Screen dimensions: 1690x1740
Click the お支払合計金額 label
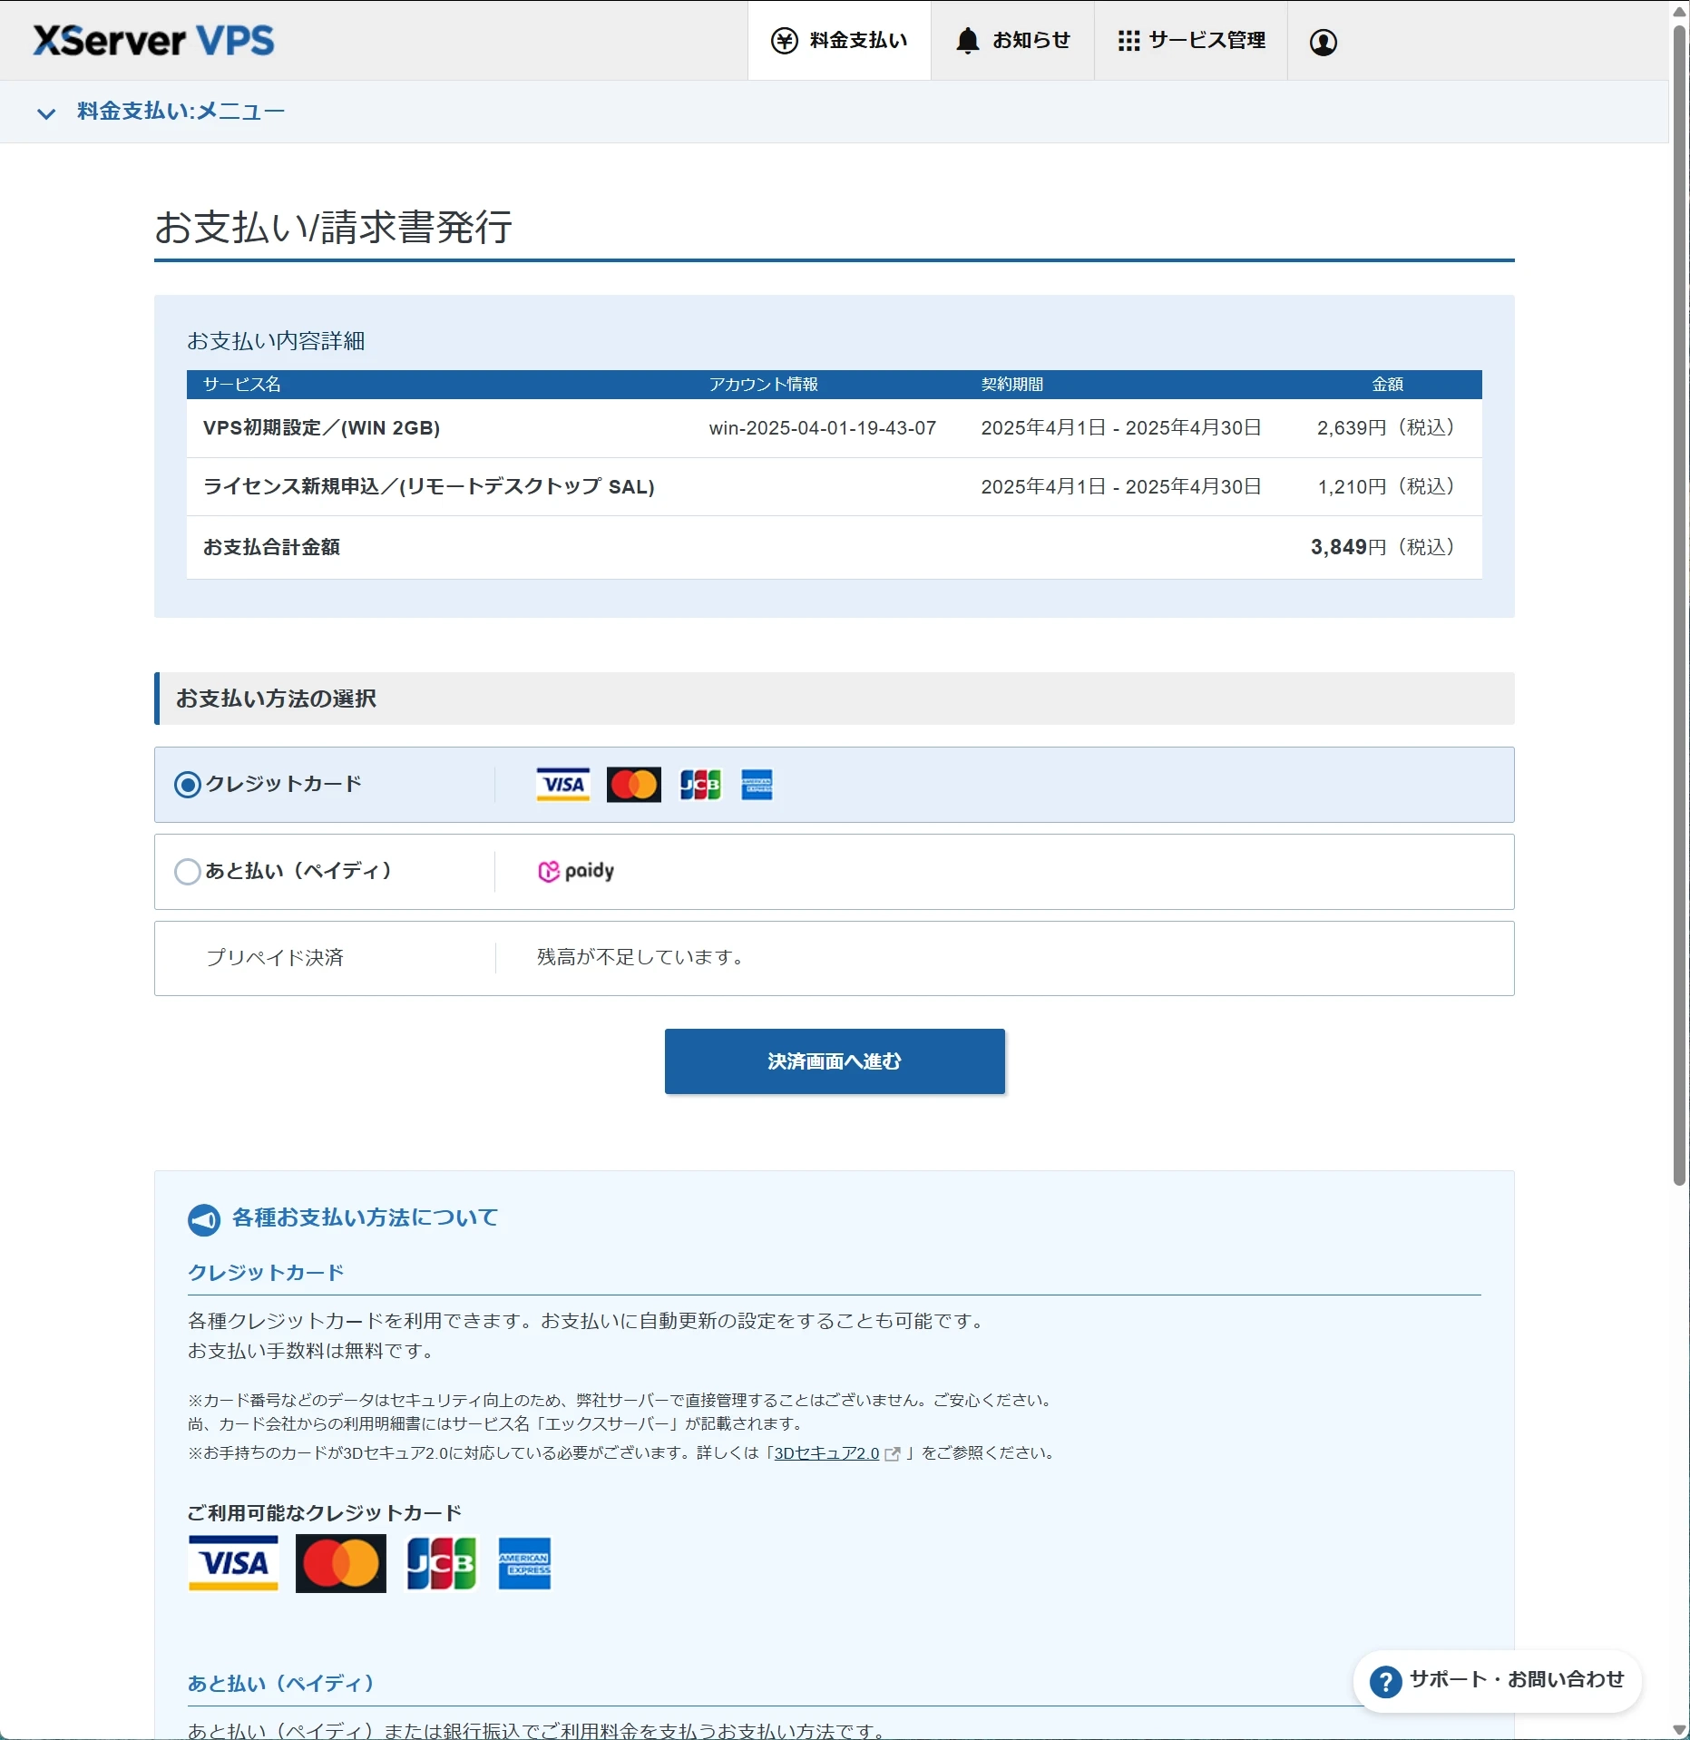271,547
